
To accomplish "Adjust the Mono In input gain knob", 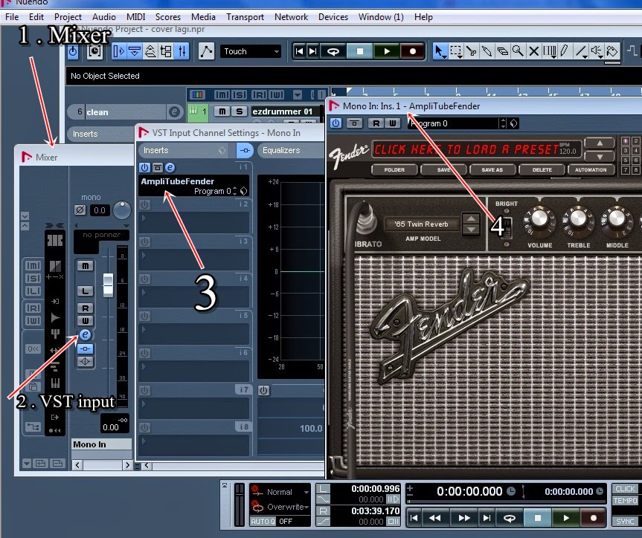I will [x=121, y=210].
